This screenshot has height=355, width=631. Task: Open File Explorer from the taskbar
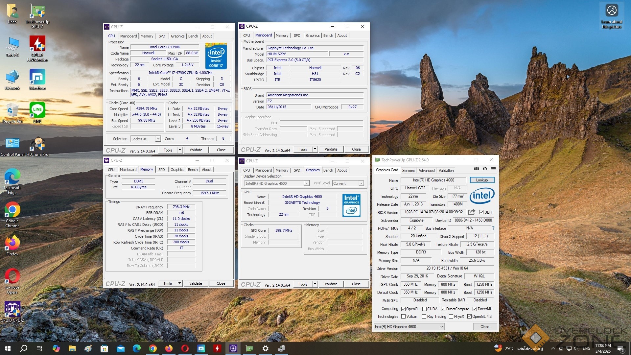(x=72, y=348)
